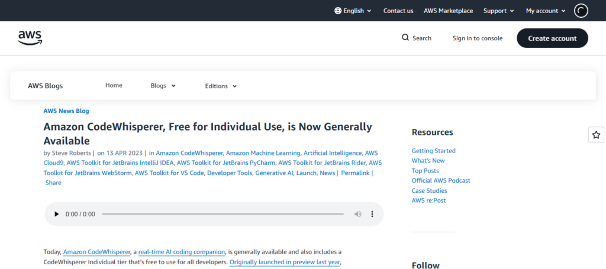Click the Resources heading
The width and height of the screenshot is (606, 269).
pos(432,132)
